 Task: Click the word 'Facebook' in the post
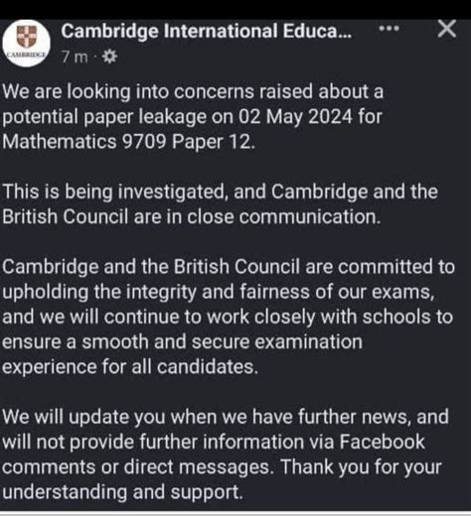383,442
